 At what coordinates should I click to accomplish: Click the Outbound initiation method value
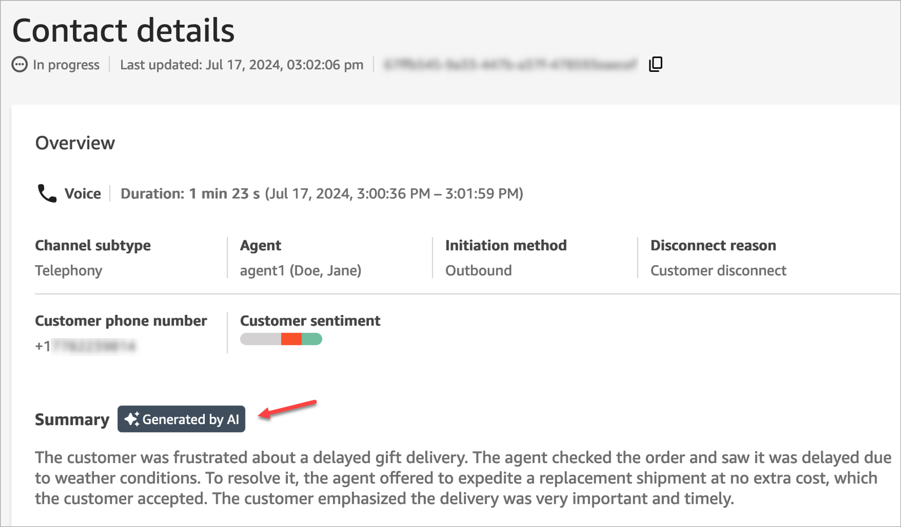tap(478, 270)
